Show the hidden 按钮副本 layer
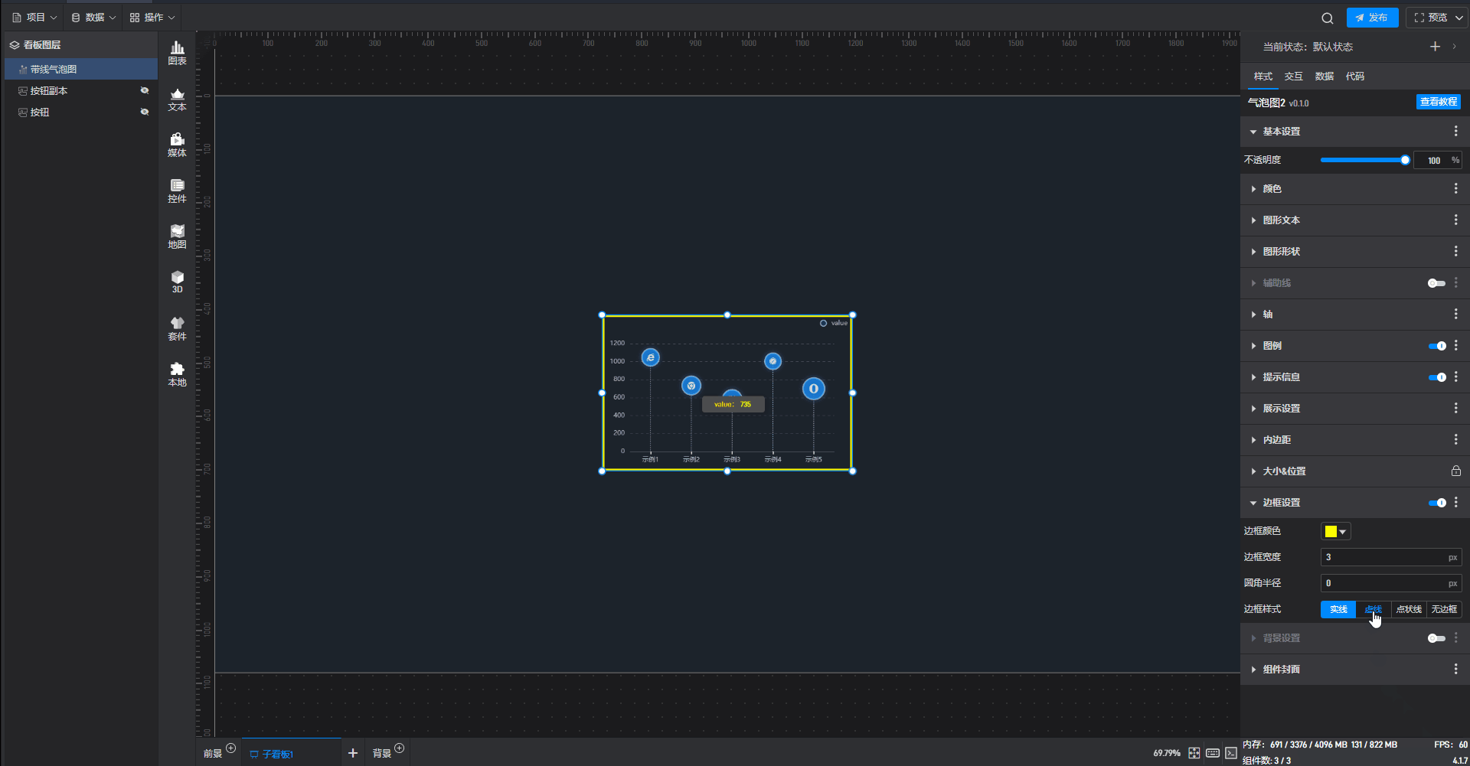Image resolution: width=1470 pixels, height=766 pixels. pos(144,90)
